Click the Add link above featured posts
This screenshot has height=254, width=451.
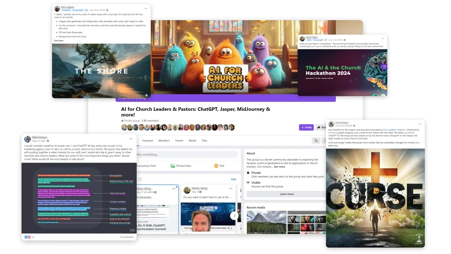point(233,179)
